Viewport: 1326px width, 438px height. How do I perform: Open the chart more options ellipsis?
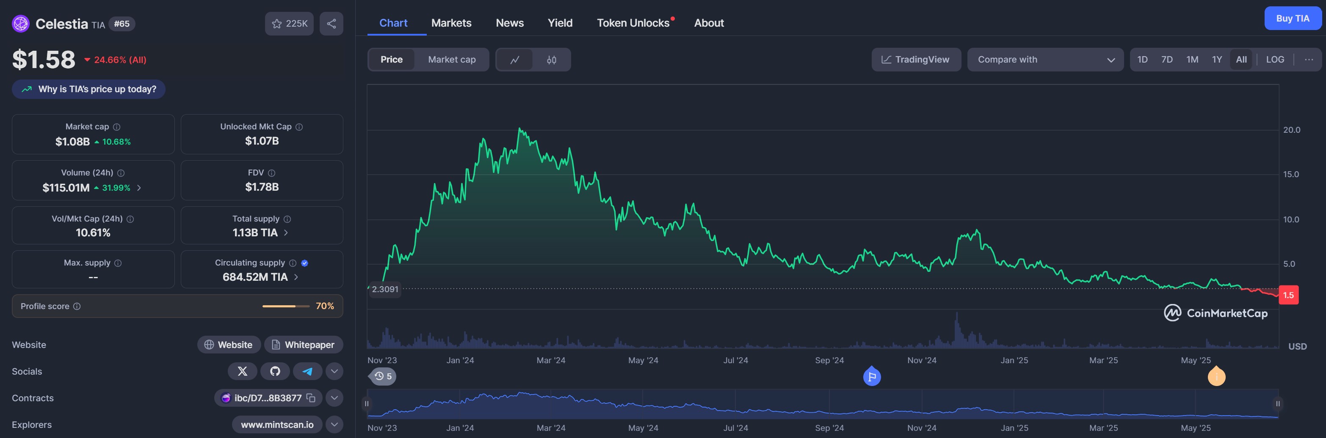[x=1309, y=60]
